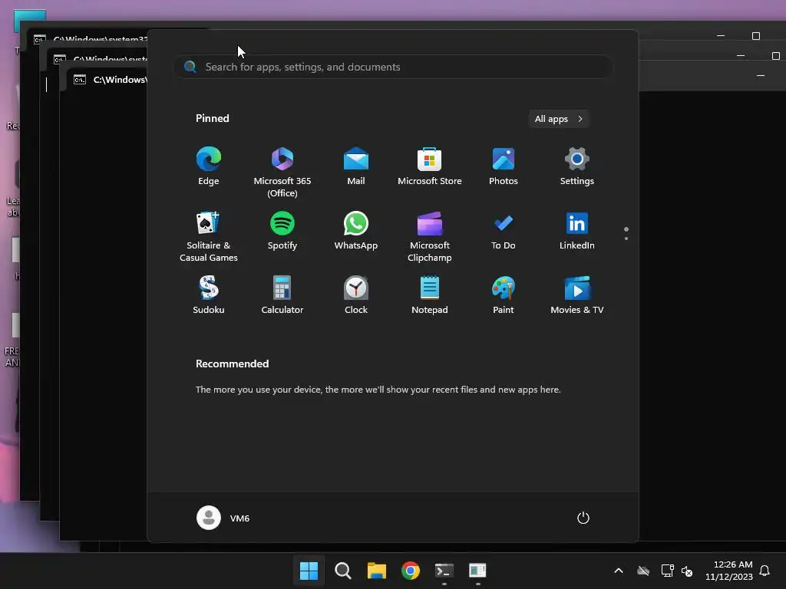Screen dimensions: 786x589
Task: Click the cloud sync tray icon
Action: pos(643,571)
